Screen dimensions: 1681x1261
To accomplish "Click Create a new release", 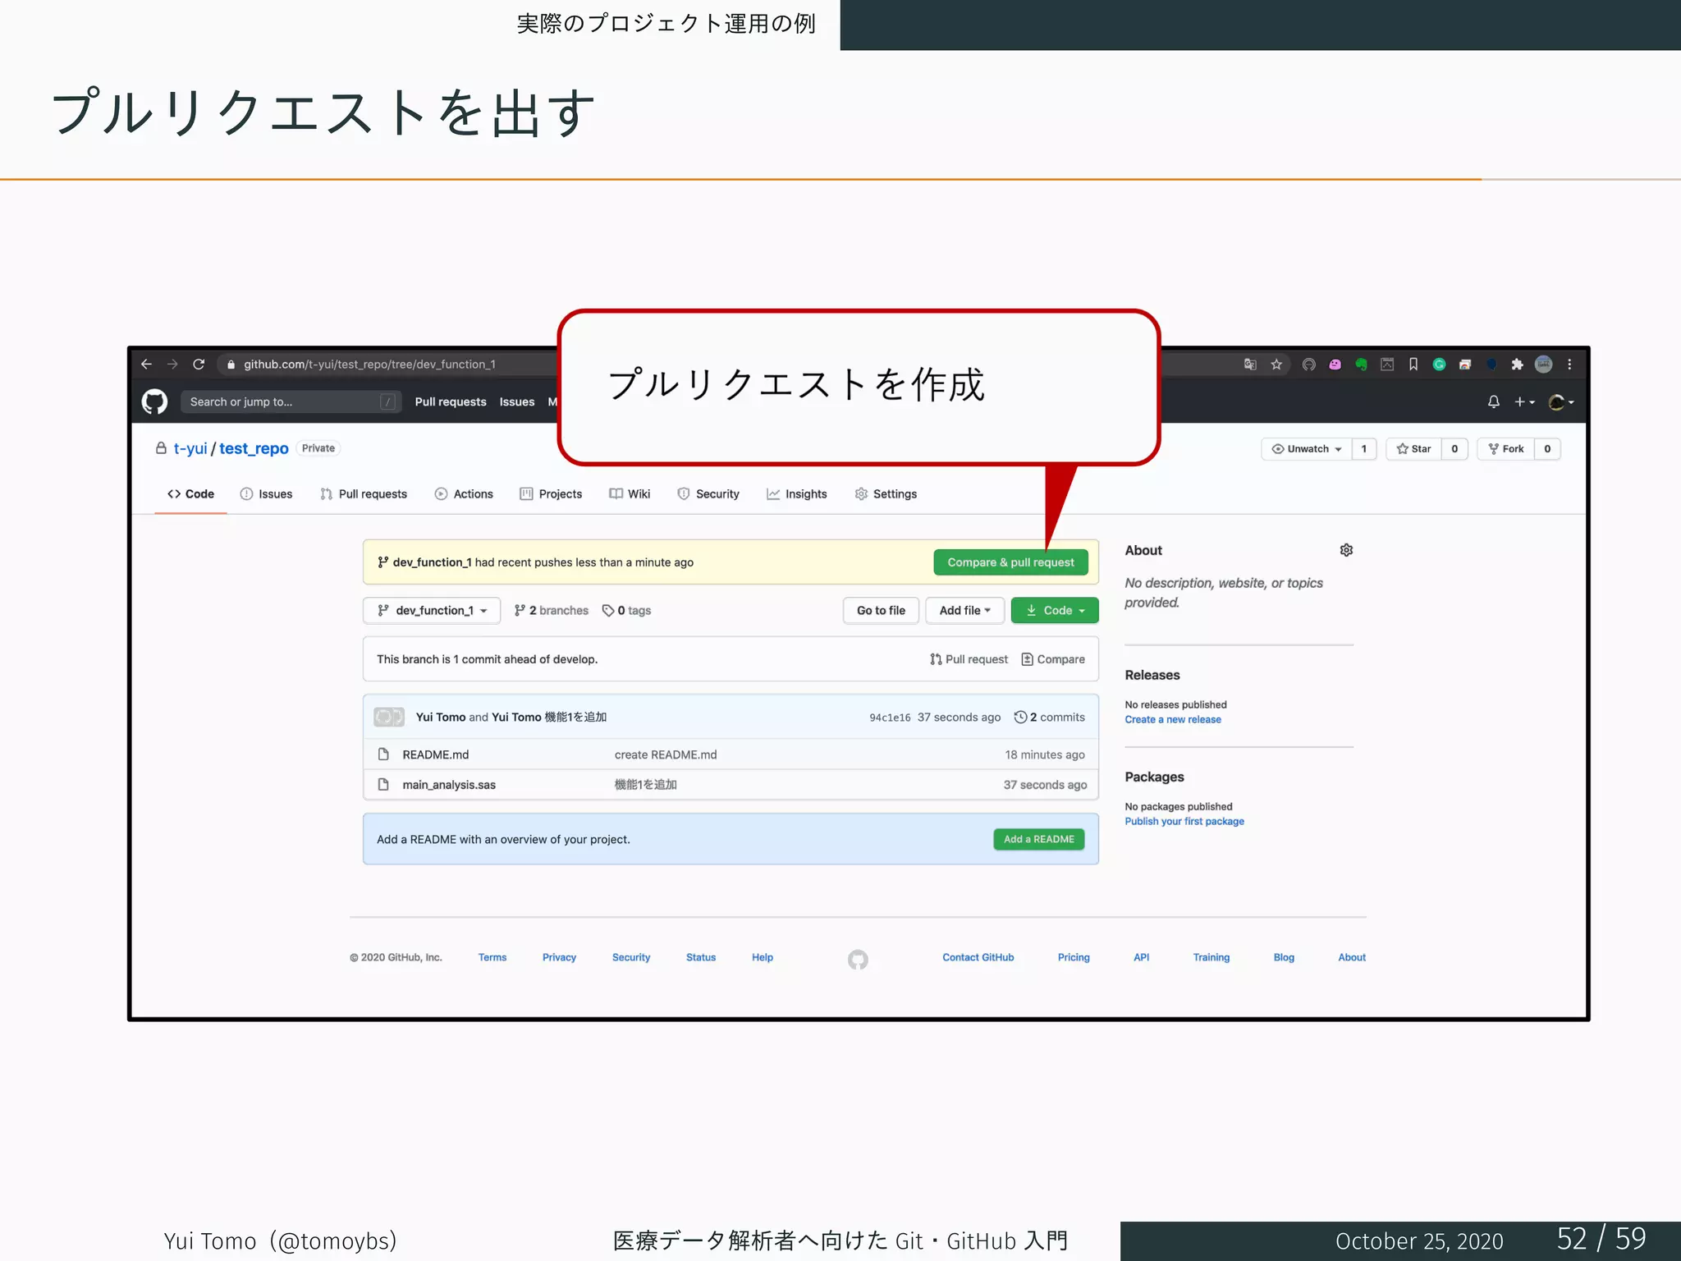I will 1173,719.
